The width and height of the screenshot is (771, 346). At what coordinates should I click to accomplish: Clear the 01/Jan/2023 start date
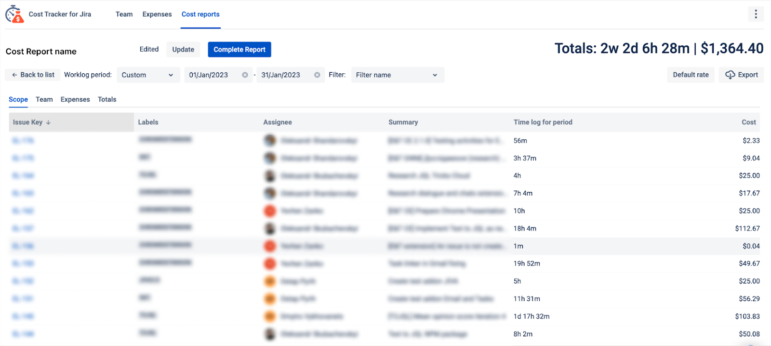tap(245, 75)
